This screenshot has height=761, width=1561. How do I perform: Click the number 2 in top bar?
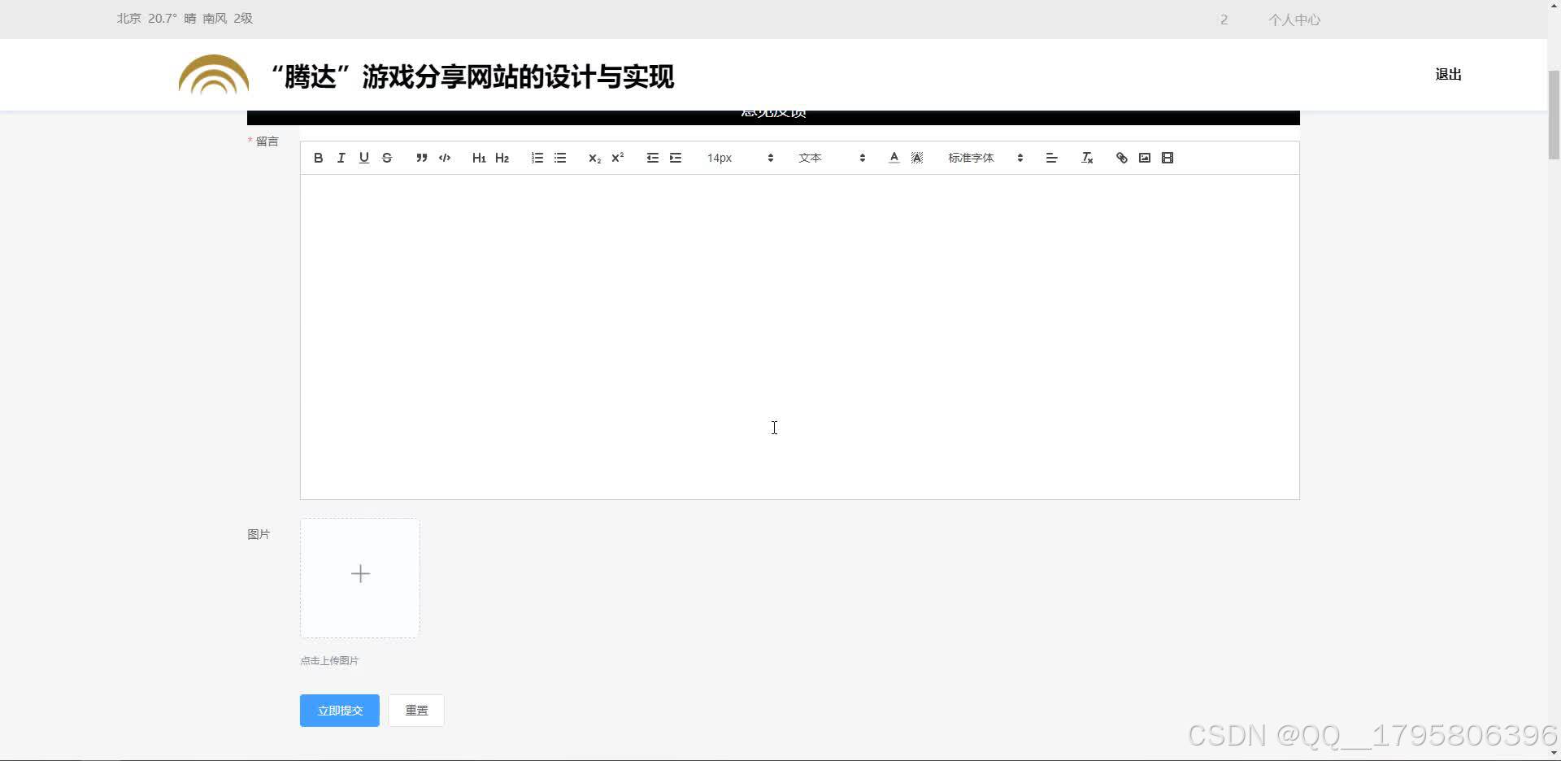pos(1224,20)
